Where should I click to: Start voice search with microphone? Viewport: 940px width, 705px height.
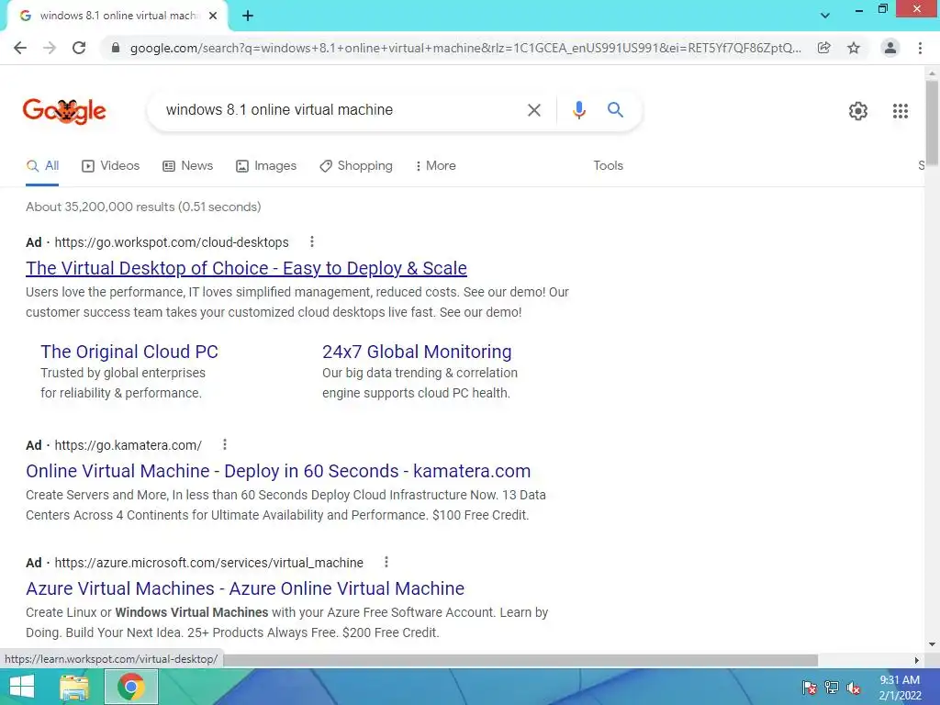point(578,110)
